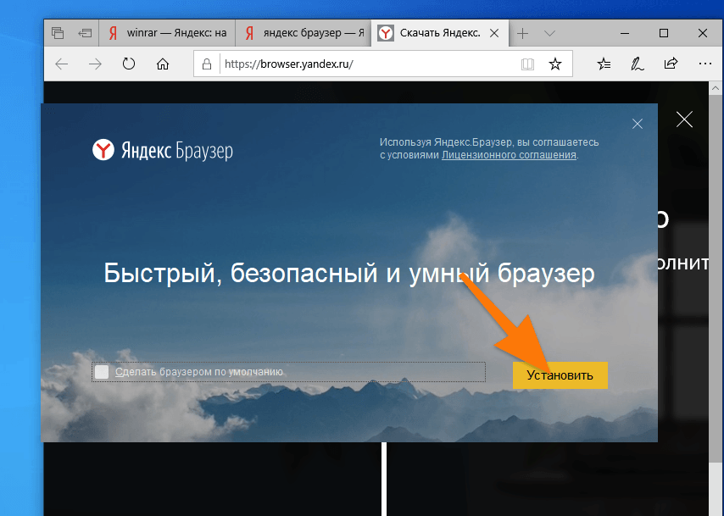Open the Edge settings and more menu

[x=705, y=64]
